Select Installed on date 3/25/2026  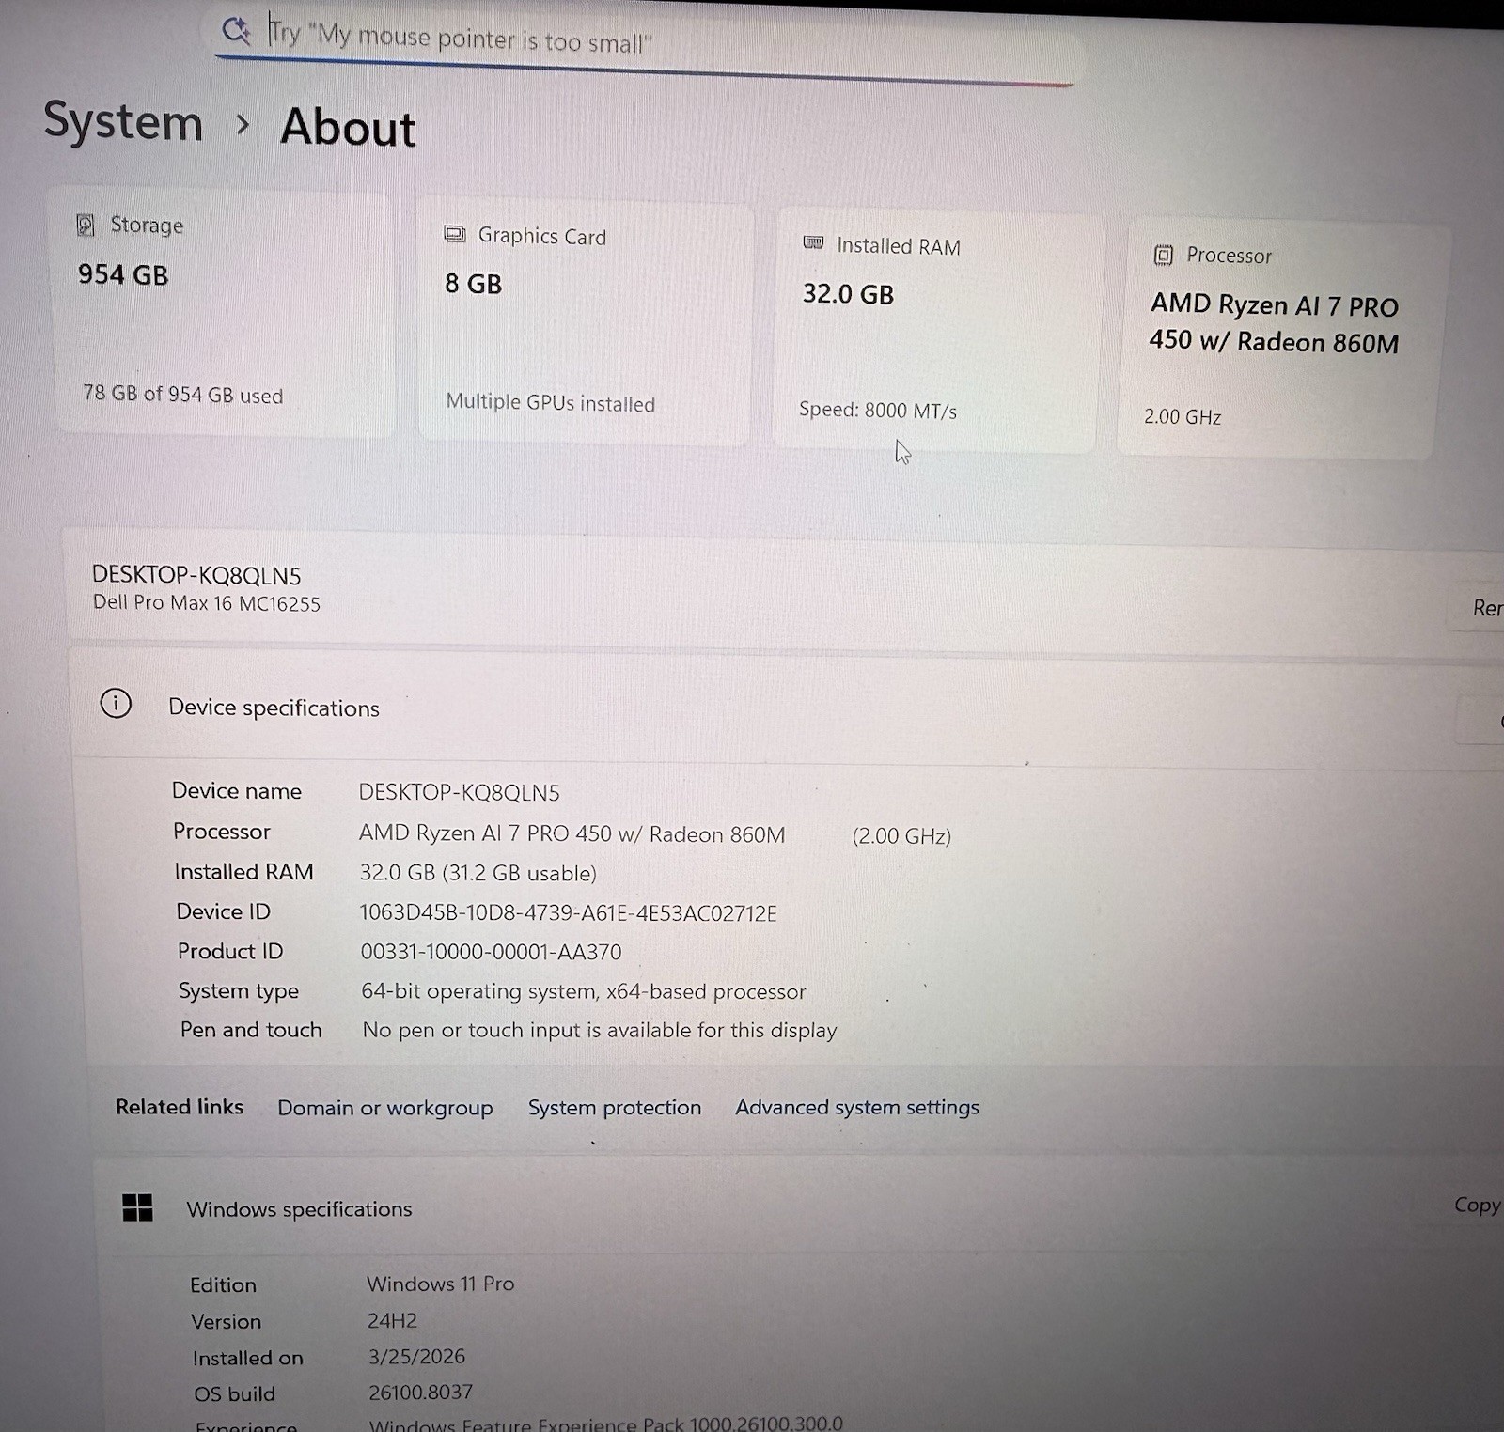click(416, 1357)
